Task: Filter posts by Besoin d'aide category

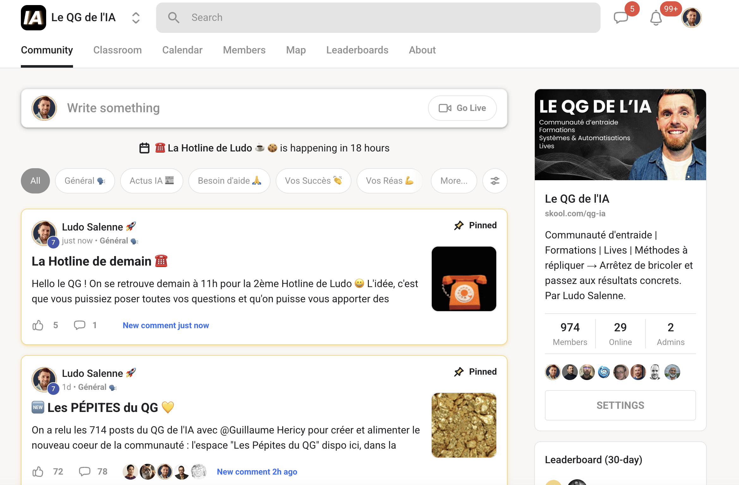Action: (x=229, y=181)
